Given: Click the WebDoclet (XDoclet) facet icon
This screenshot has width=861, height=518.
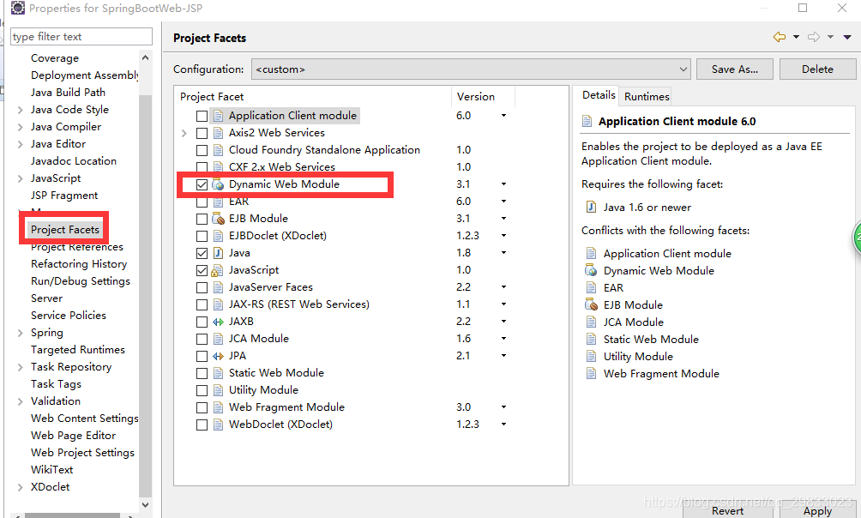Looking at the screenshot, I should click(218, 425).
